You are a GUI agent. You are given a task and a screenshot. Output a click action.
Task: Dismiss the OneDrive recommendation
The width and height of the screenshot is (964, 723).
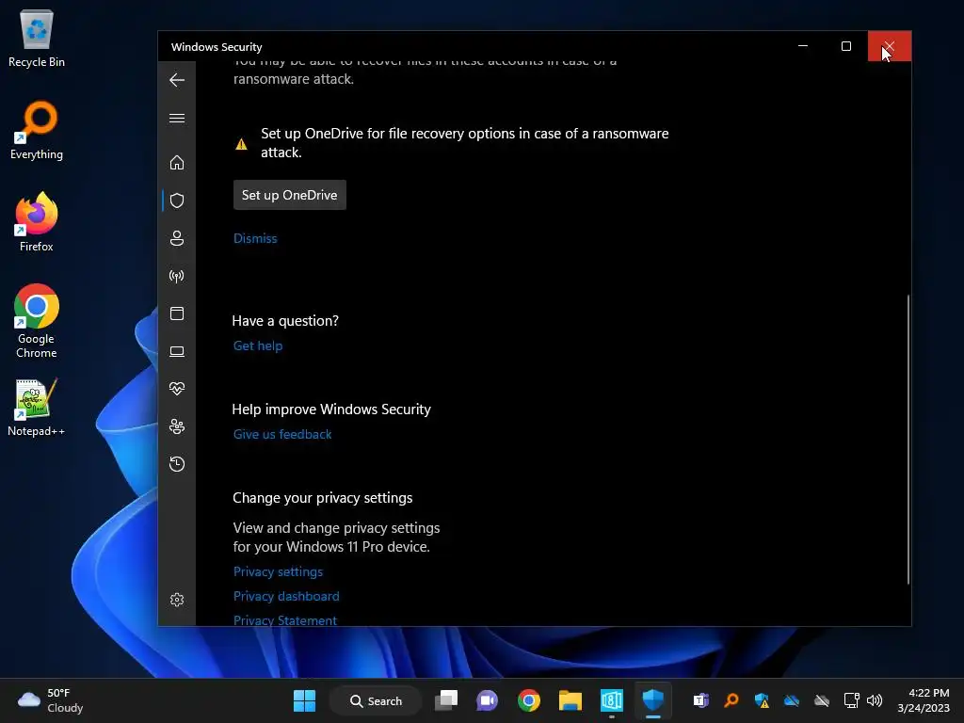pos(255,238)
